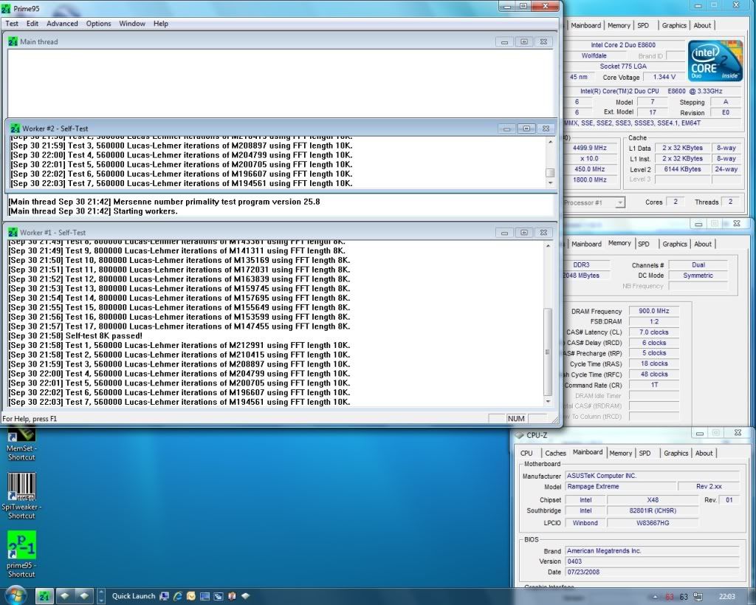The height and width of the screenshot is (605, 756).
Task: Click the Core Voltage value 1.344 V
Action: click(x=664, y=77)
